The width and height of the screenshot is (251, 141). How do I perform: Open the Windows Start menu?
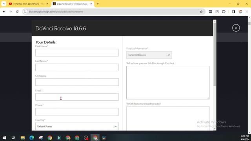(4, 137)
